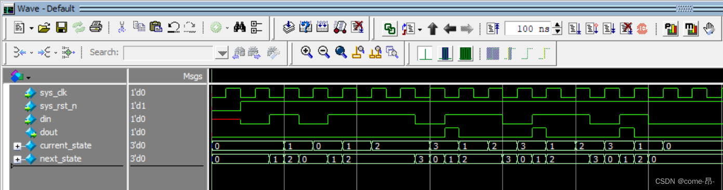The width and height of the screenshot is (723, 190).
Task: Click the Zoom Out magnifier icon
Action: [324, 52]
